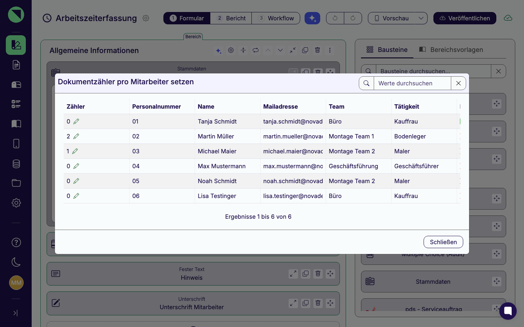The image size is (524, 327).
Task: Clear the Bausteine search field
Action: (499, 71)
